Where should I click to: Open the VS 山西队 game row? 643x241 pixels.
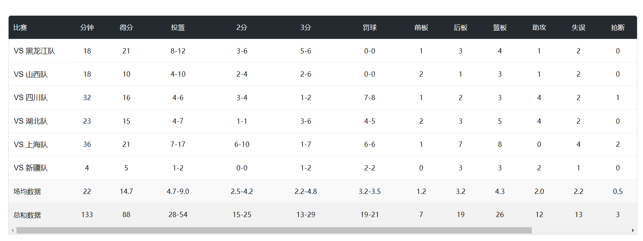click(31, 74)
